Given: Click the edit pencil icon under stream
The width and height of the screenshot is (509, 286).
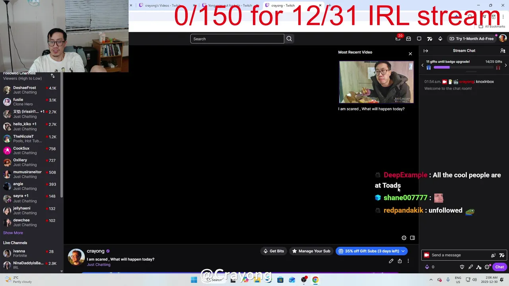Looking at the screenshot, I should 391,261.
